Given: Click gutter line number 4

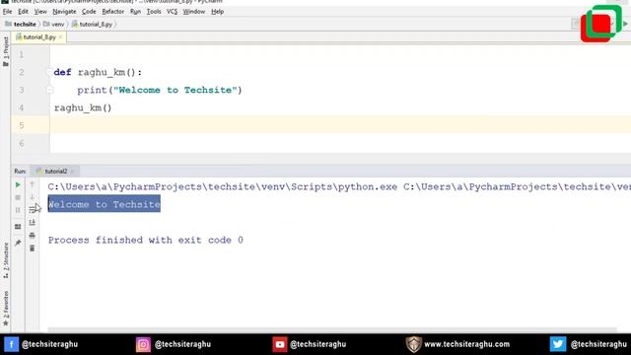Looking at the screenshot, I should [x=21, y=107].
